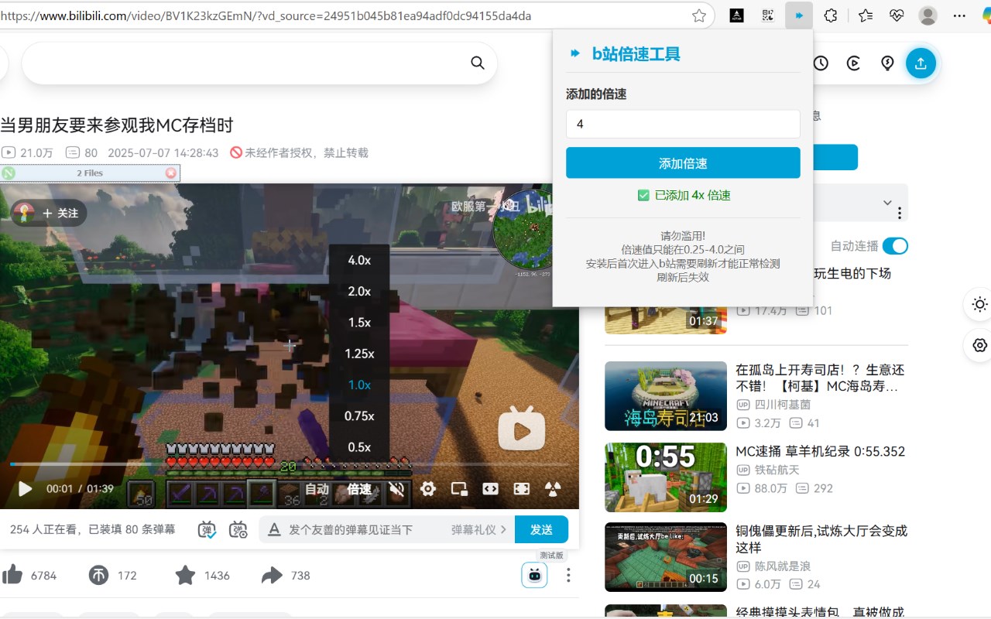Switch to widescreen mode icon
The height and width of the screenshot is (619, 991).
(490, 489)
